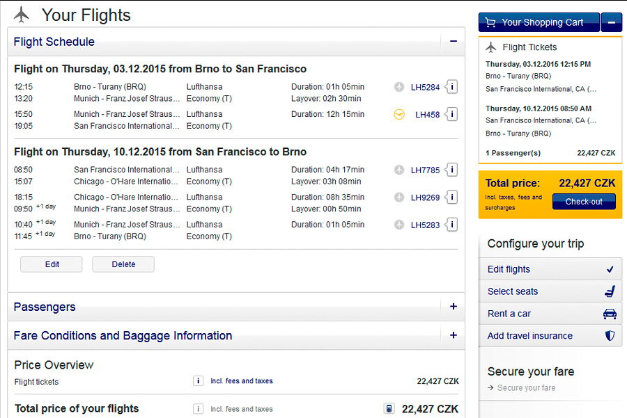The image size is (627, 418).
Task: Click airline logo next to LH7785
Action: (399, 170)
